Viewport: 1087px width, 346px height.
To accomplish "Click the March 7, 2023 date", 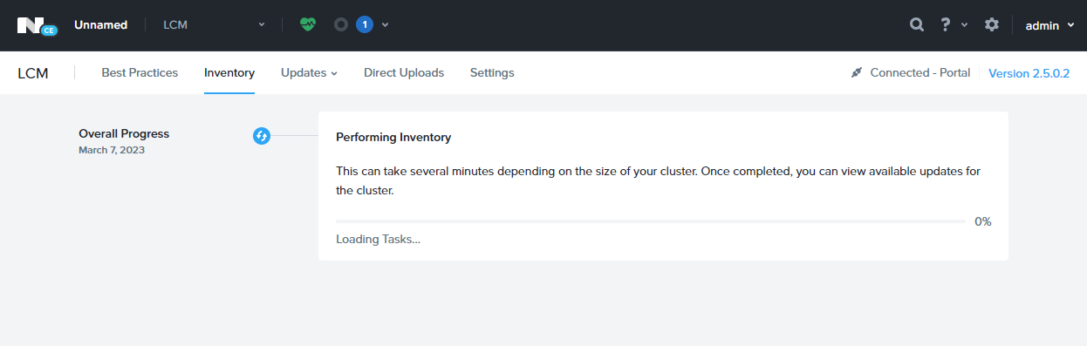I will coord(112,150).
